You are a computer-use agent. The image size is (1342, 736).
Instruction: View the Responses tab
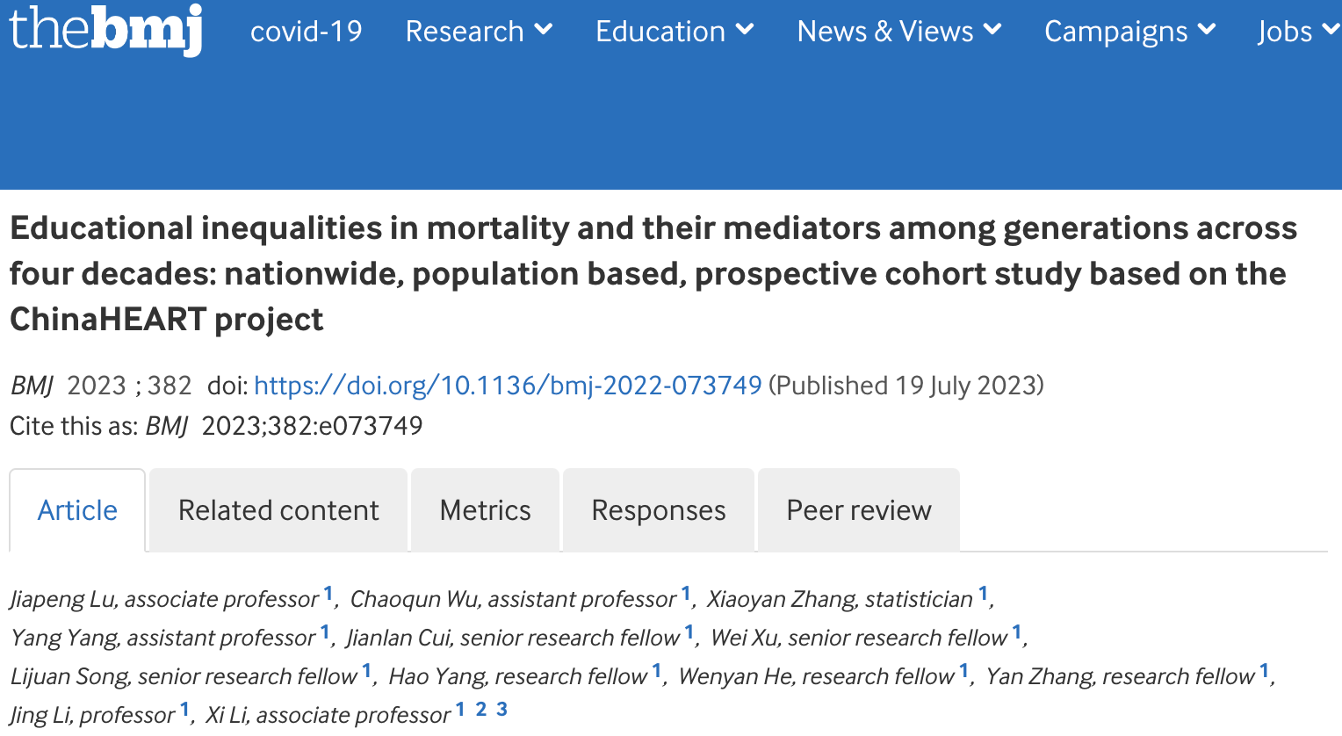pos(659,510)
